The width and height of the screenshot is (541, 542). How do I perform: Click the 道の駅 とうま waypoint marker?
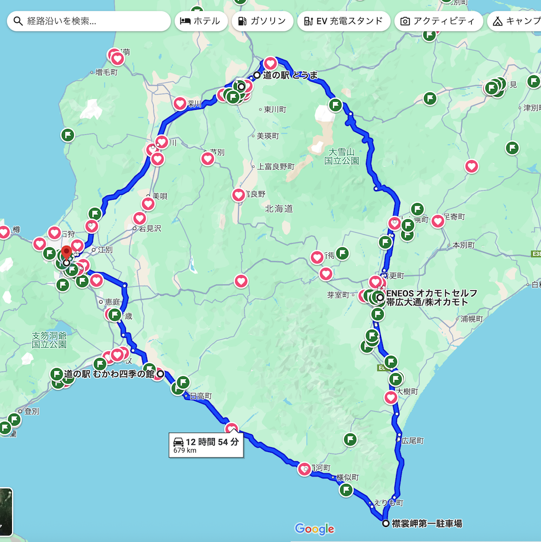(257, 75)
